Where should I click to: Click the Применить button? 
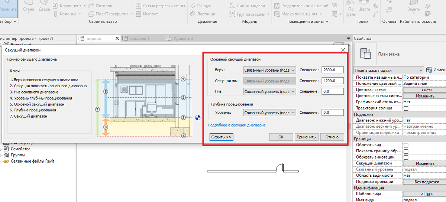[306, 137]
